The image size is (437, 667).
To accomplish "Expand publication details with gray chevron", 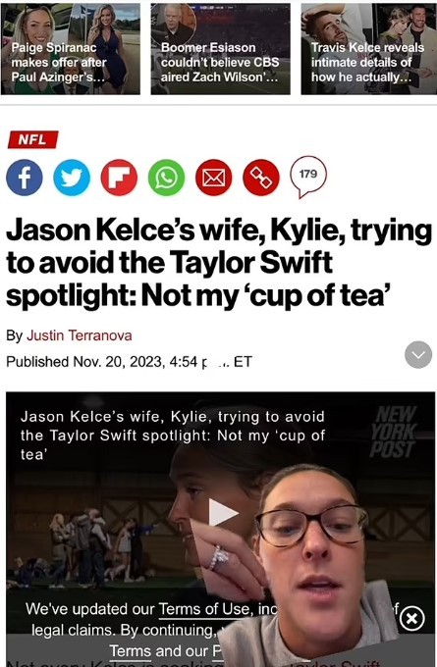I will 418,355.
